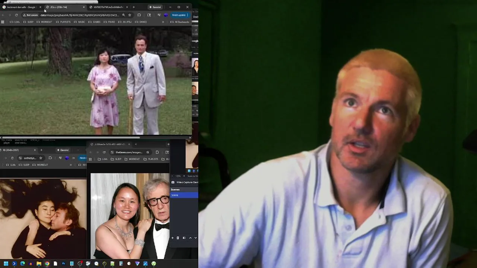Open Extensions puzzle icon in top Chrome window
Image resolution: width=477 pixels, height=268 pixels.
click(x=139, y=15)
